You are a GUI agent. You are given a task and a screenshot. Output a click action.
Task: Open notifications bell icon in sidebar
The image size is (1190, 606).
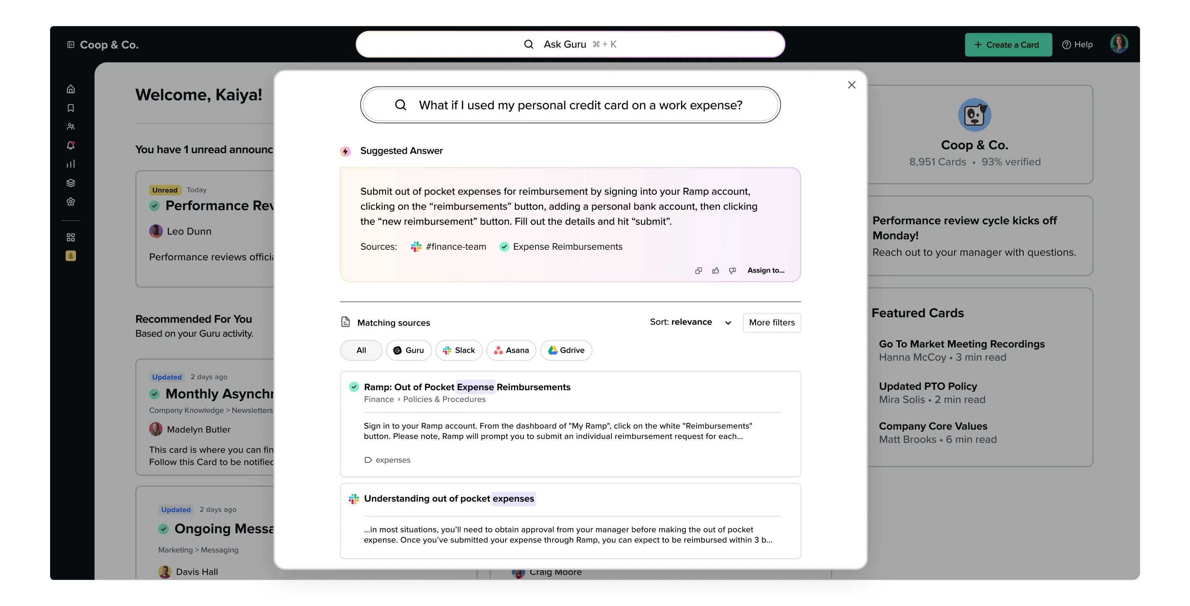click(71, 145)
